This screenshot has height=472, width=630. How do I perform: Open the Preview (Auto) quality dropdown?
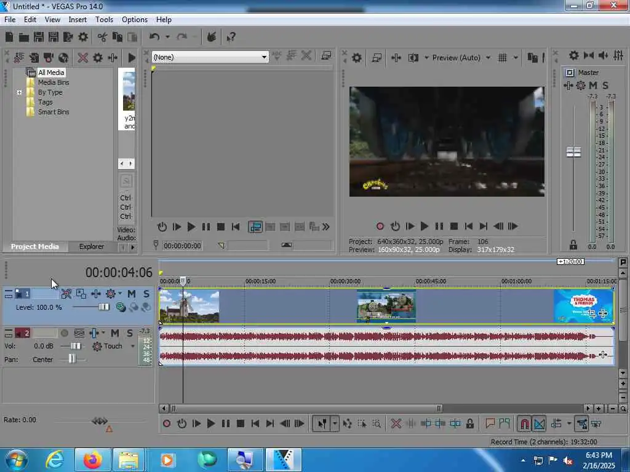488,58
